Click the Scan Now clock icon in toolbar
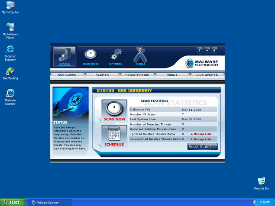The image size is (275, 206). [91, 55]
